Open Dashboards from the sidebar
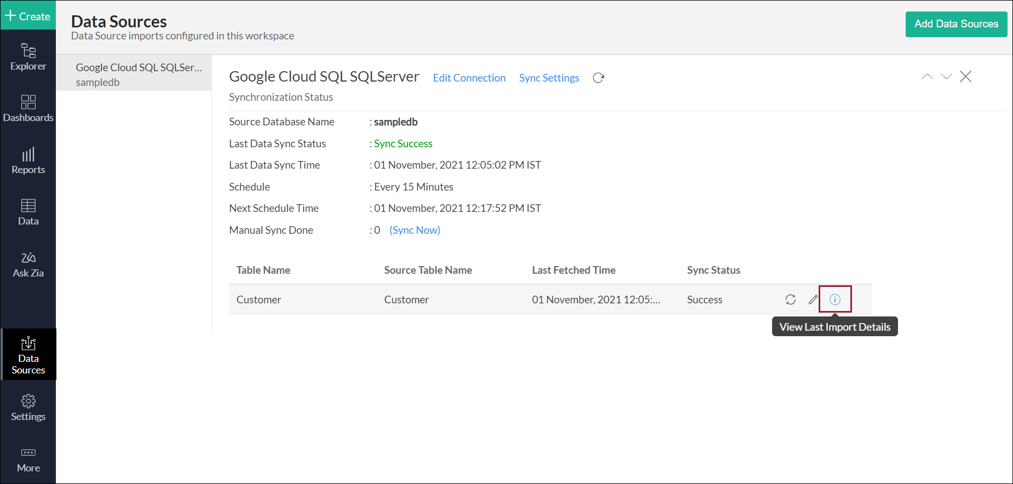This screenshot has height=484, width=1013. 28,109
